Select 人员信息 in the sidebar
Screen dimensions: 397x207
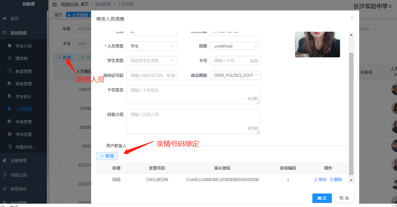pyautogui.click(x=23, y=109)
